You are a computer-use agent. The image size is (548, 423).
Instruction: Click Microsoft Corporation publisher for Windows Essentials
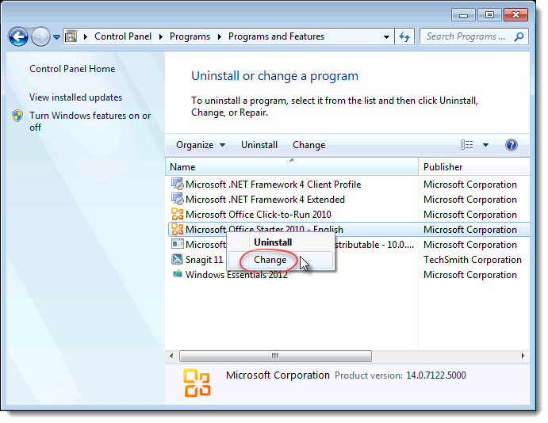[470, 275]
